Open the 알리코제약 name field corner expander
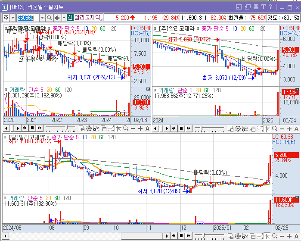The width and height of the screenshot is (301, 241). tap(101, 19)
